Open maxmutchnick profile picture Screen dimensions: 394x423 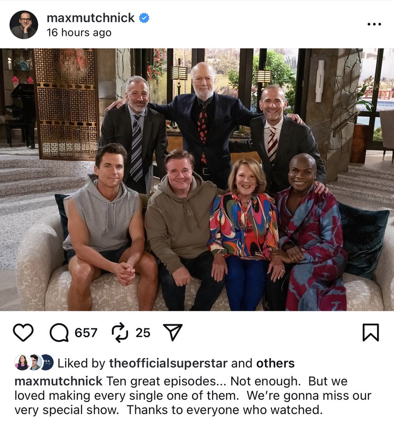click(x=24, y=25)
